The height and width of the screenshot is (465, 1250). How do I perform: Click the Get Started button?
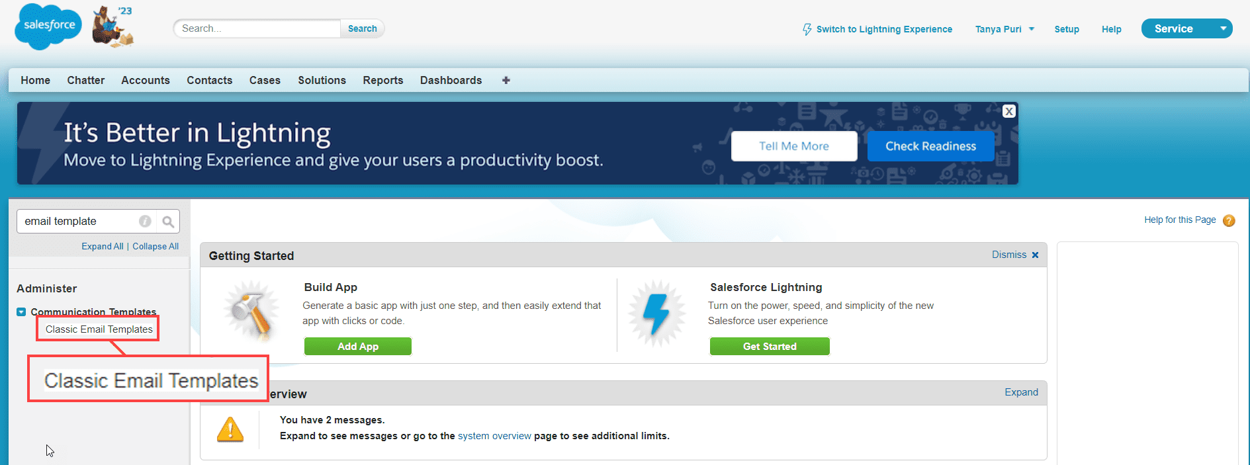coord(770,347)
